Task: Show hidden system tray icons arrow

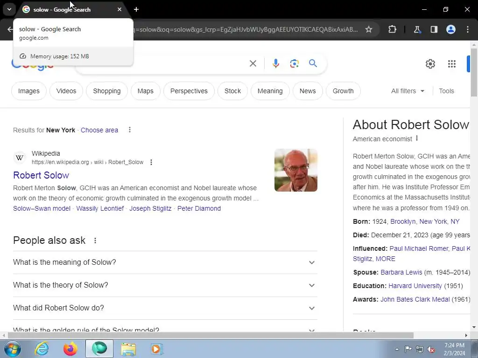Action: click(x=397, y=349)
